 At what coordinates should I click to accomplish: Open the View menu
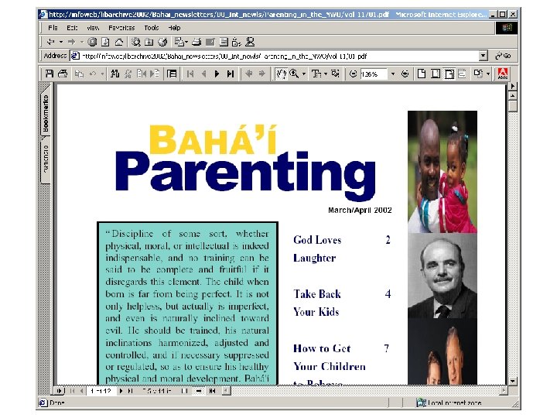93,28
